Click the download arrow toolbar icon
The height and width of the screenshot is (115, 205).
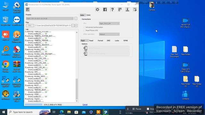tap(127, 10)
